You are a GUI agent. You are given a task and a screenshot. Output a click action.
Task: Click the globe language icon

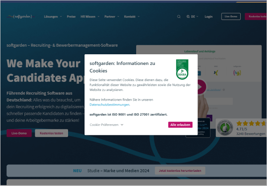pyautogui.click(x=188, y=16)
